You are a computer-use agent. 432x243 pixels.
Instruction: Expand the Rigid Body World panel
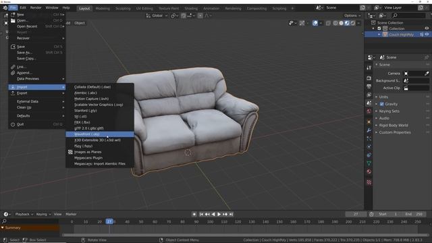click(394, 125)
